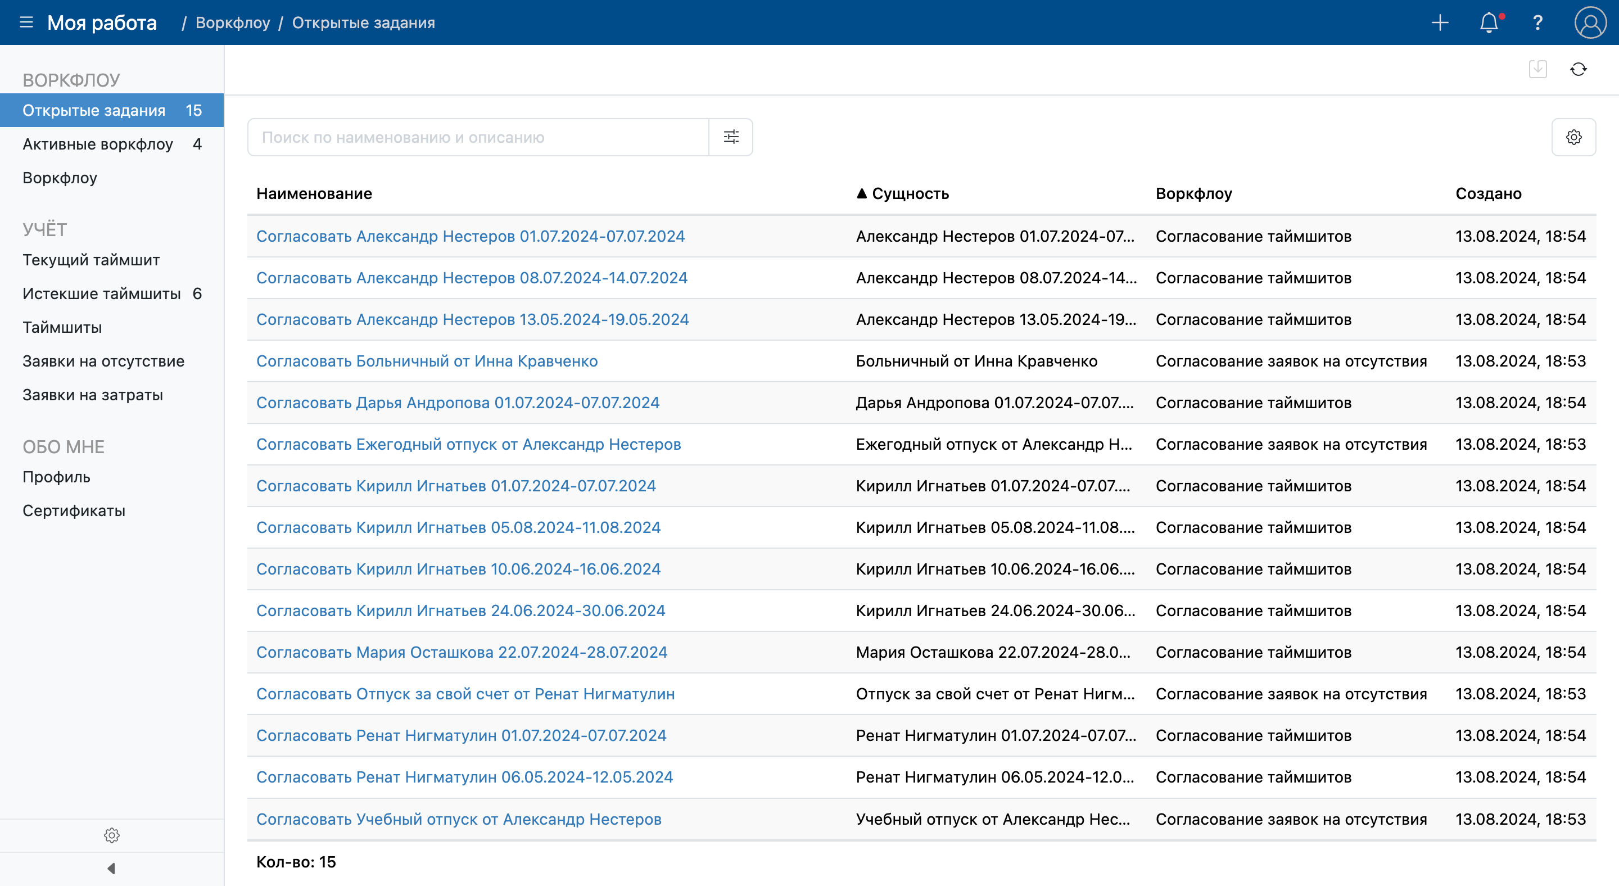Click created date in Учебный отпуск row
This screenshot has width=1619, height=886.
click(1520, 820)
